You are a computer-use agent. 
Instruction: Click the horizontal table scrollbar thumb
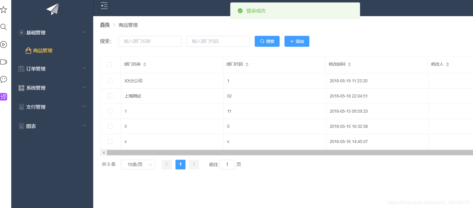click(x=290, y=152)
